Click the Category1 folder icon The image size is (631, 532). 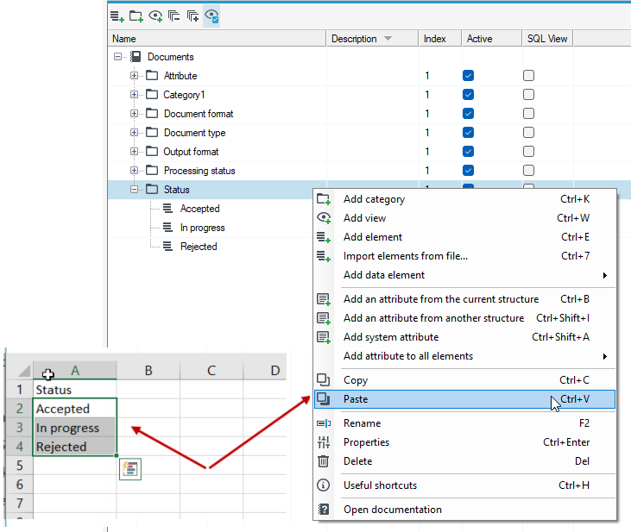[x=152, y=94]
